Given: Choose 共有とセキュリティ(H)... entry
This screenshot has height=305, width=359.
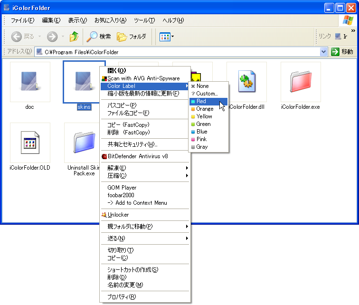Looking at the screenshot, I should (x=144, y=144).
